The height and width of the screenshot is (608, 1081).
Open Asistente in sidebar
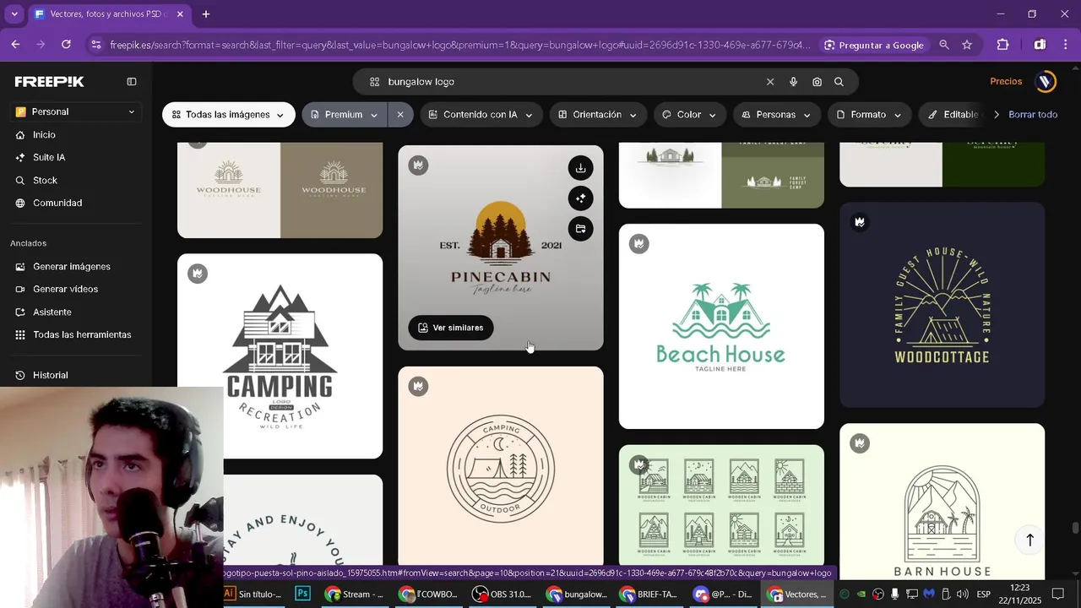pos(52,312)
